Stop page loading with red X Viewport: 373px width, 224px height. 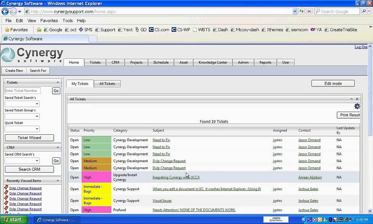[309, 12]
